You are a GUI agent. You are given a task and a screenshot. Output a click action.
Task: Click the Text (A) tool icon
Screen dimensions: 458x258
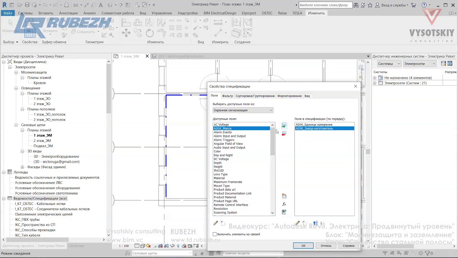(x=101, y=5)
